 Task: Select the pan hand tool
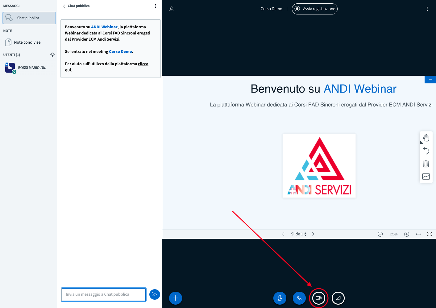[426, 138]
